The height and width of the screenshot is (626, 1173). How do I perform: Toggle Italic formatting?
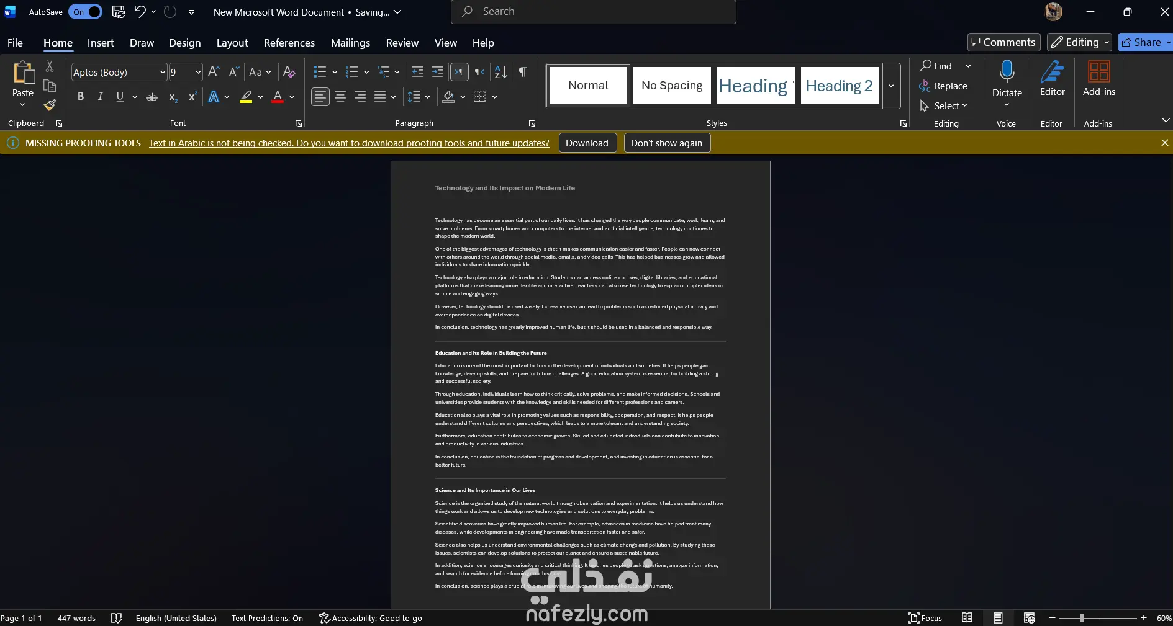pos(100,97)
